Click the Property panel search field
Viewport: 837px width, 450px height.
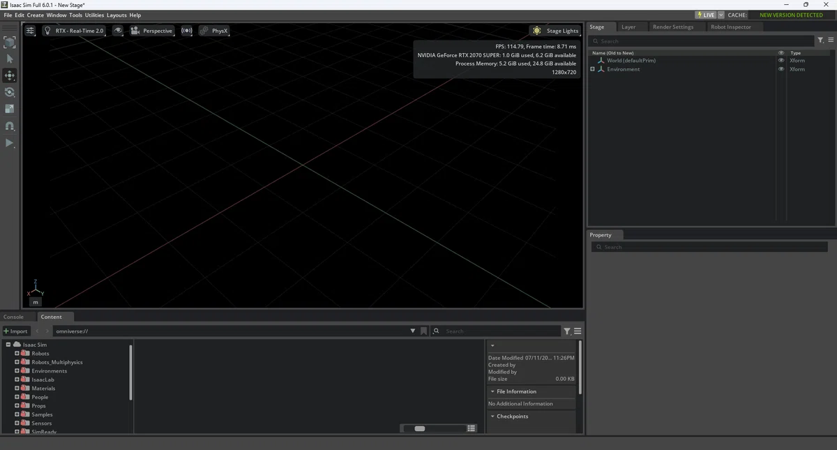pos(709,247)
